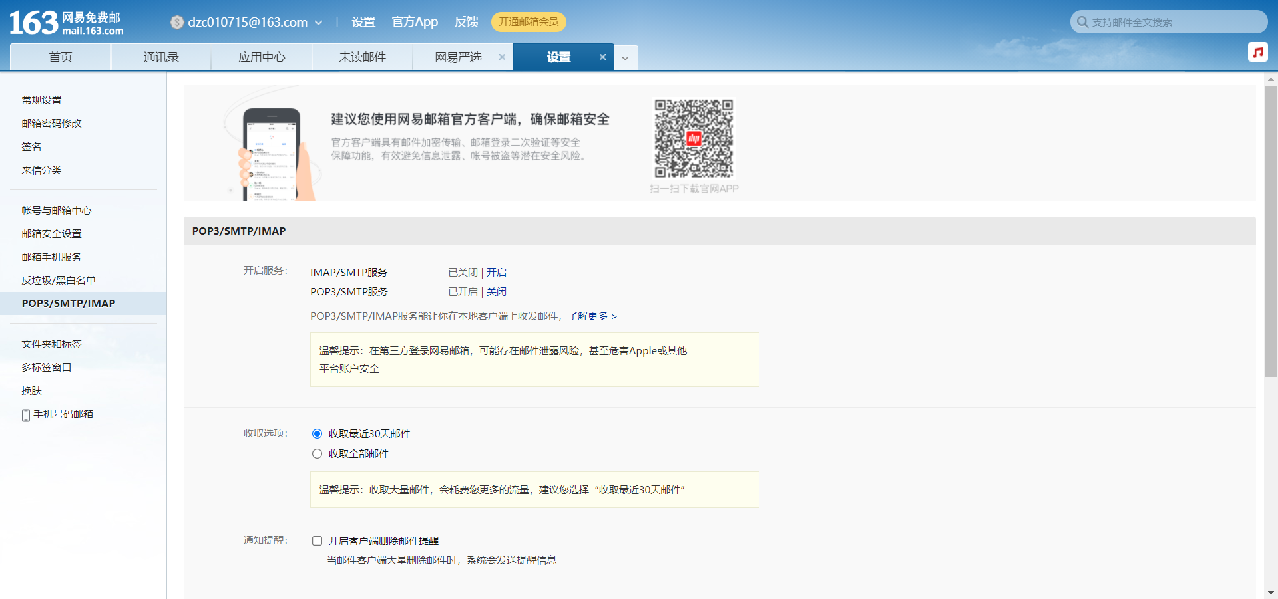Click the QR code for the official app
This screenshot has height=599, width=1278.
(x=694, y=138)
